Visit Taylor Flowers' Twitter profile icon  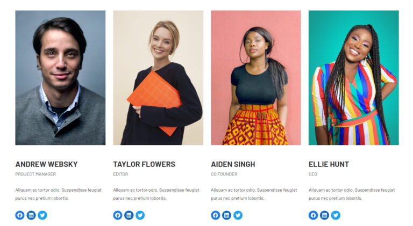pyautogui.click(x=140, y=215)
